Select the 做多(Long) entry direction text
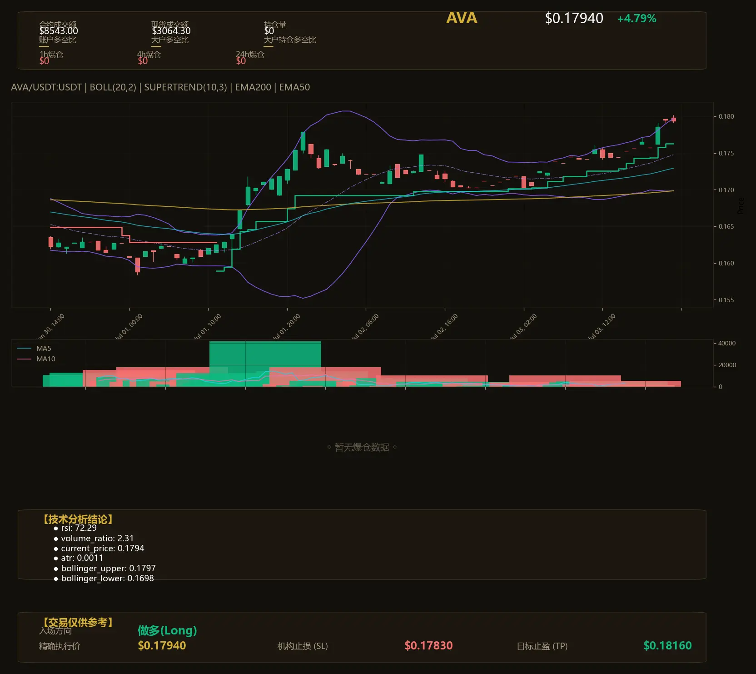This screenshot has height=674, width=756. click(x=167, y=630)
